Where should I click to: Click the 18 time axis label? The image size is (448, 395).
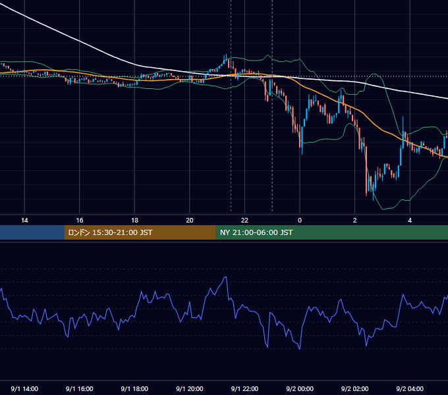point(134,221)
